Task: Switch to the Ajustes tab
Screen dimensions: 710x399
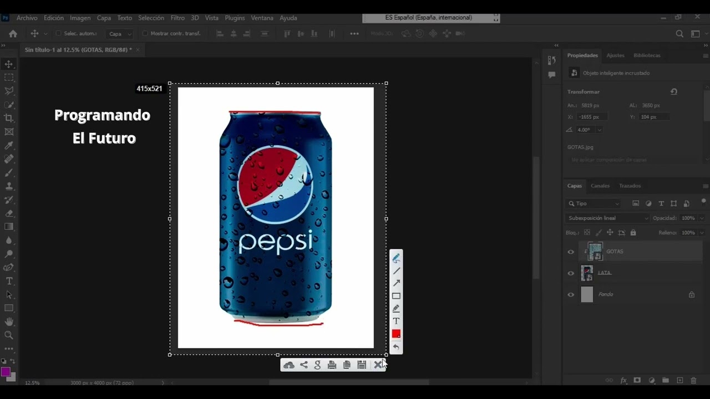Action: tap(615, 55)
